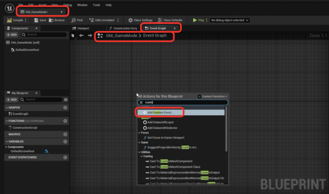Screen dimensions: 329x194
Task: Open the Debug menu
Action: pos(67,5)
